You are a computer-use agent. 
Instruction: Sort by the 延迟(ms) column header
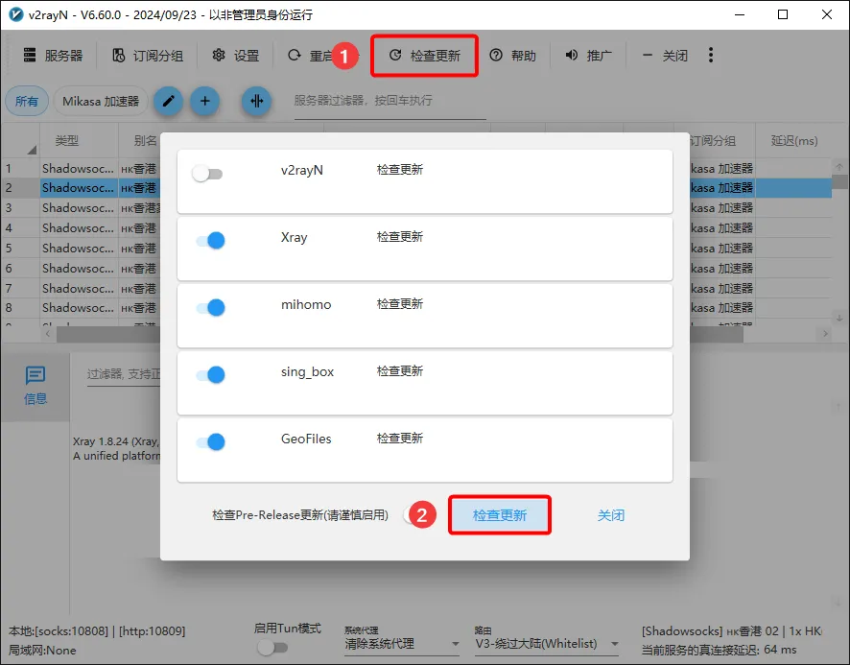point(794,141)
